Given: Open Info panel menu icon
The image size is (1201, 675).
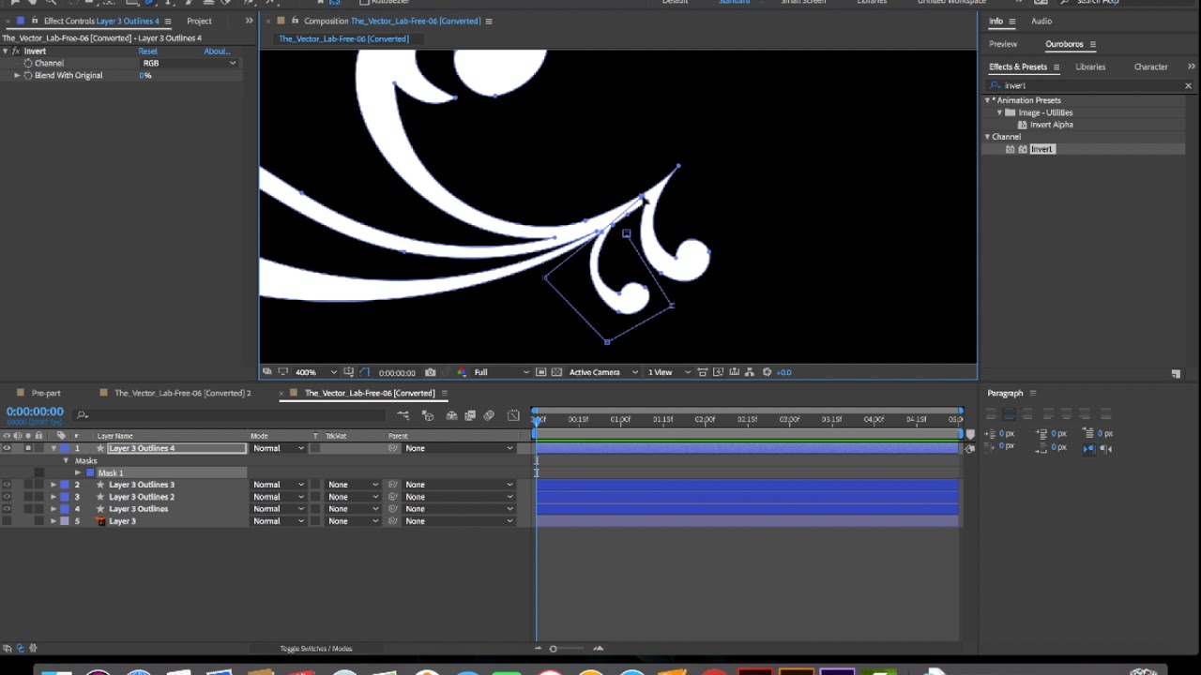Looking at the screenshot, I should [1011, 22].
